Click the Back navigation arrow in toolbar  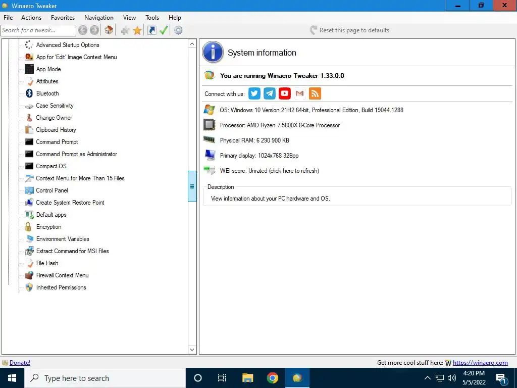pos(83,30)
